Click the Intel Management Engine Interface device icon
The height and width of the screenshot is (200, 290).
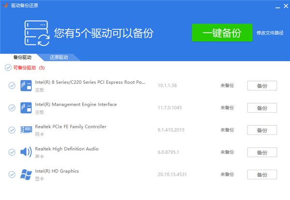(x=26, y=108)
